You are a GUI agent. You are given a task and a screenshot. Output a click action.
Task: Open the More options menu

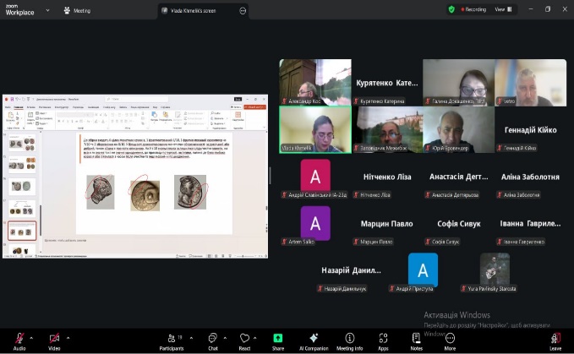tap(450, 340)
